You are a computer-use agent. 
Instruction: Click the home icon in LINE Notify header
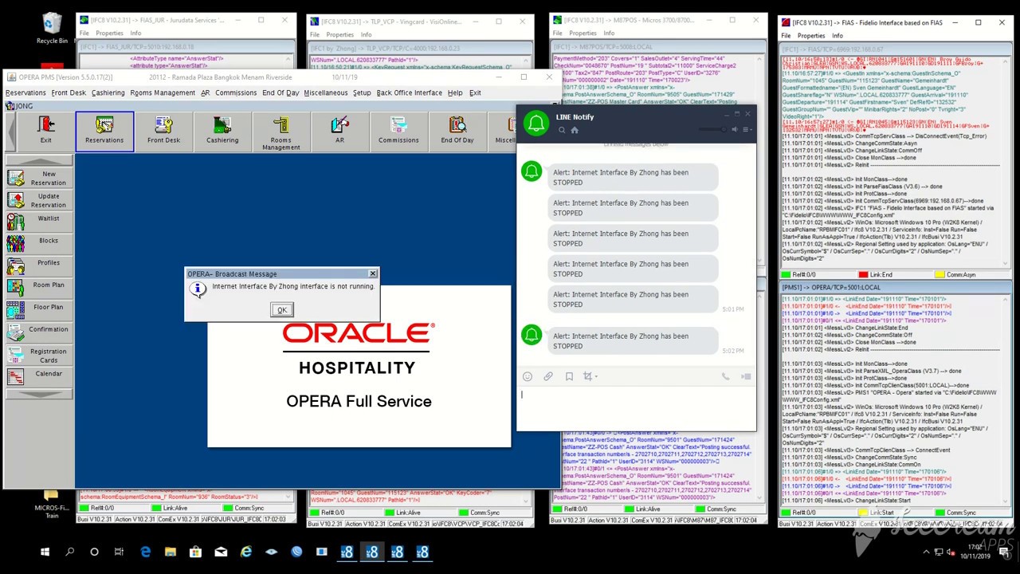(x=575, y=130)
